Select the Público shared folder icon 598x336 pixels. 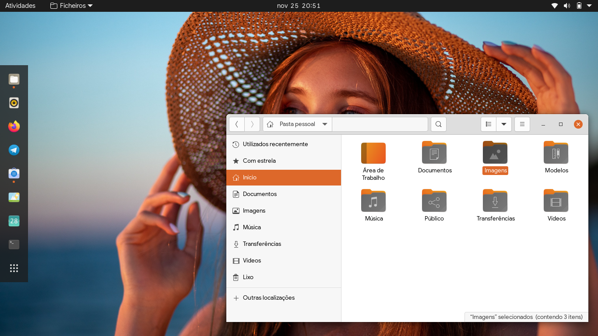click(x=434, y=201)
